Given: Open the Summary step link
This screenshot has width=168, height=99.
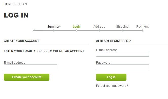Looking at the screenshot, I should click(x=54, y=26).
